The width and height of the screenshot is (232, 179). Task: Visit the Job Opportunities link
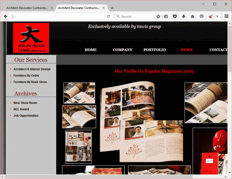(x=26, y=116)
